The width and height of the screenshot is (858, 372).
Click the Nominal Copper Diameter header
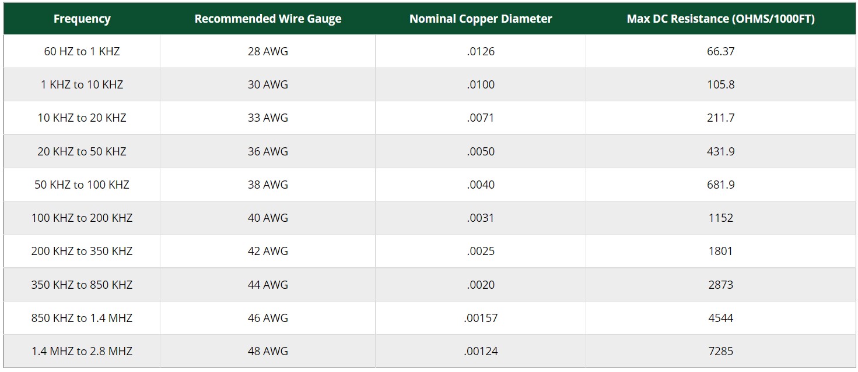(x=481, y=19)
